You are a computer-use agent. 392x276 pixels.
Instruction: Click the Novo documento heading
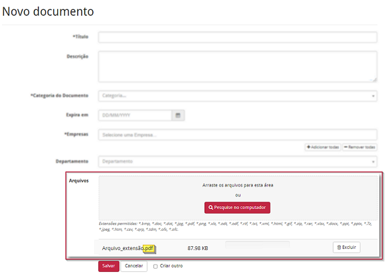[48, 11]
